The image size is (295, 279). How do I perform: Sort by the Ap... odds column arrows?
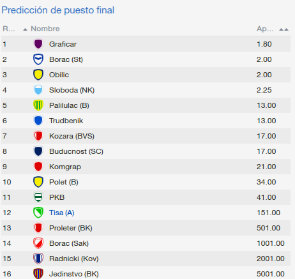coord(284,29)
